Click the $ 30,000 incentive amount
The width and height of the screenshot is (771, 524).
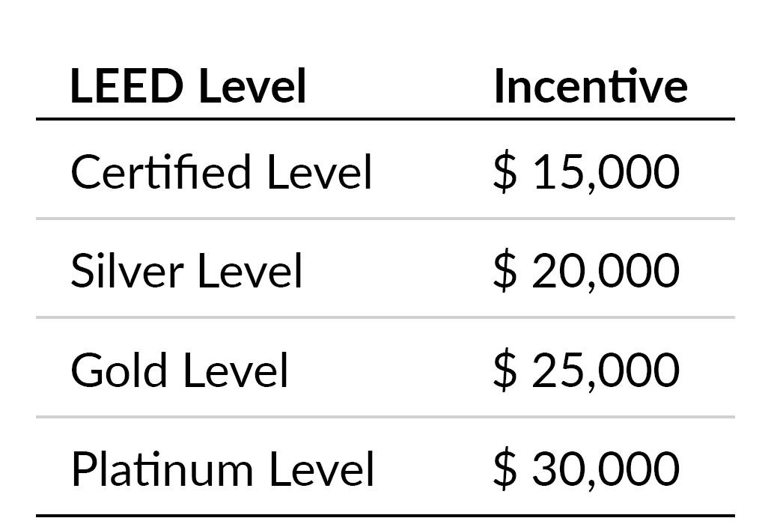tap(586, 469)
